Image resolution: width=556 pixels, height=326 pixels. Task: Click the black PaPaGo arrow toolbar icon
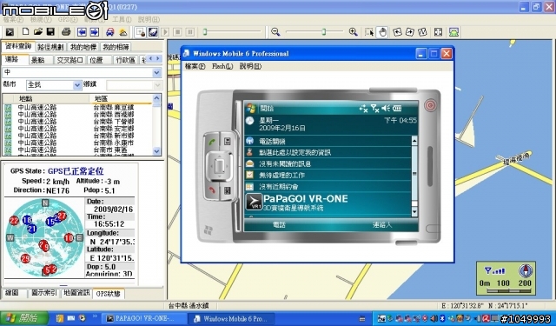point(10,32)
